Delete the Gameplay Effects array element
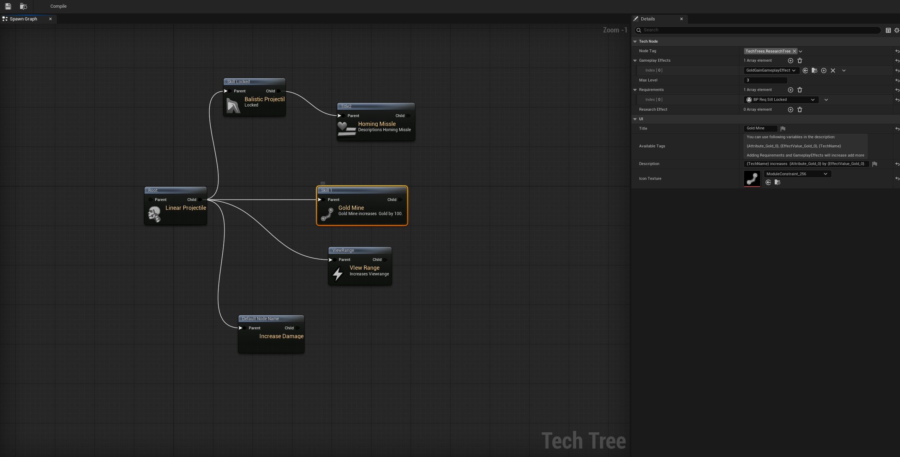This screenshot has height=457, width=900. click(x=799, y=60)
